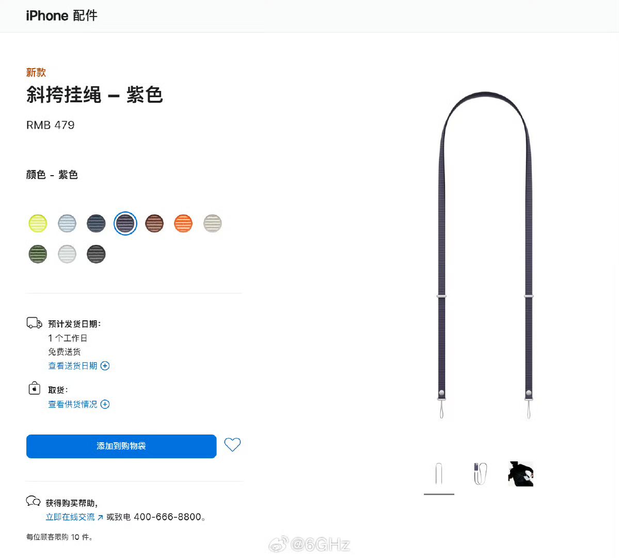The image size is (619, 558).
Task: Select the currently chosen purple swatch
Action: pos(125,223)
